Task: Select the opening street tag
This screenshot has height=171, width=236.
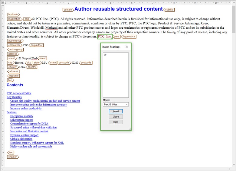Action: click(12, 58)
